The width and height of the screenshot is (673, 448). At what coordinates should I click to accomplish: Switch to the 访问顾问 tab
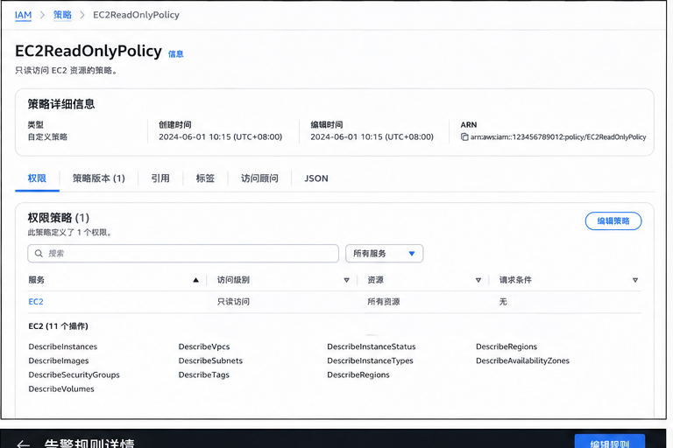coord(259,178)
